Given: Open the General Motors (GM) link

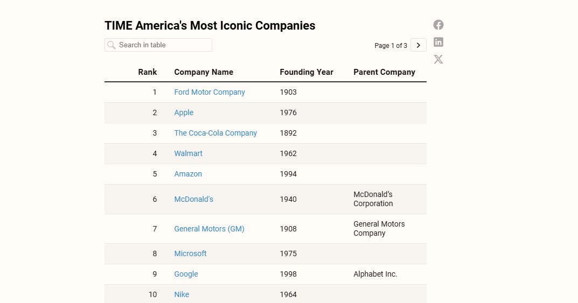Looking at the screenshot, I should pyautogui.click(x=209, y=229).
